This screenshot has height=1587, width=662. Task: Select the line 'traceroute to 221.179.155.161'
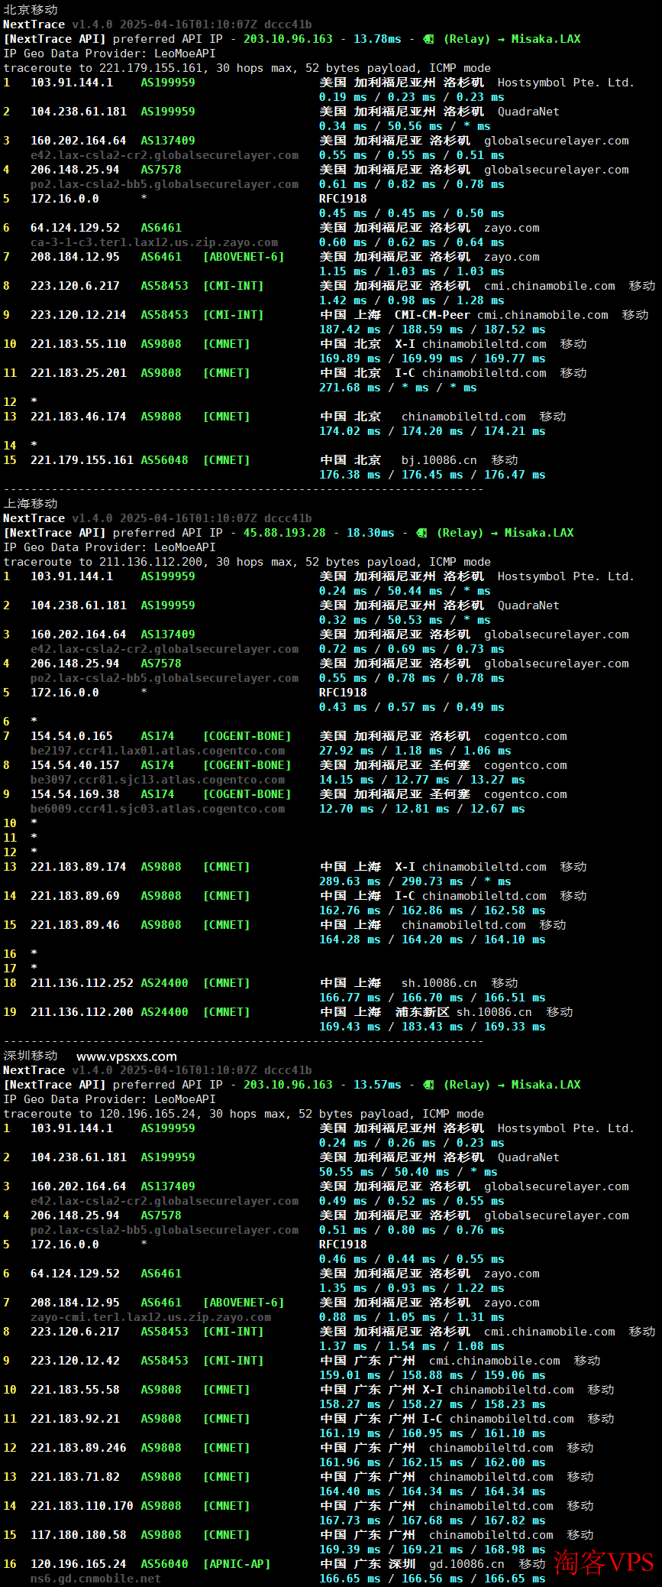tap(247, 67)
